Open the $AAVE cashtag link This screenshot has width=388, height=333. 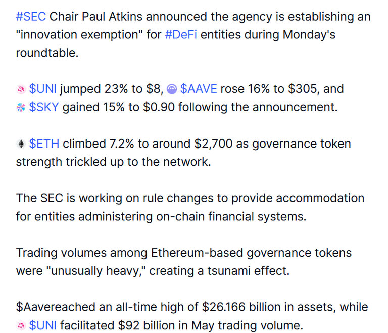[x=199, y=89]
